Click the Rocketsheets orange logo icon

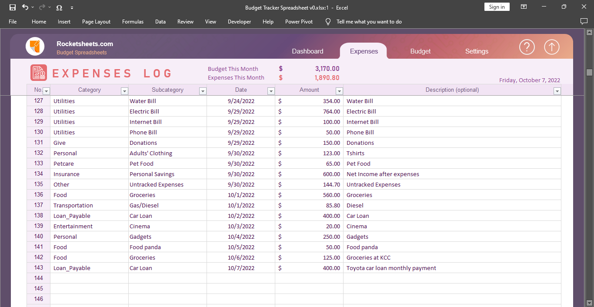click(35, 46)
